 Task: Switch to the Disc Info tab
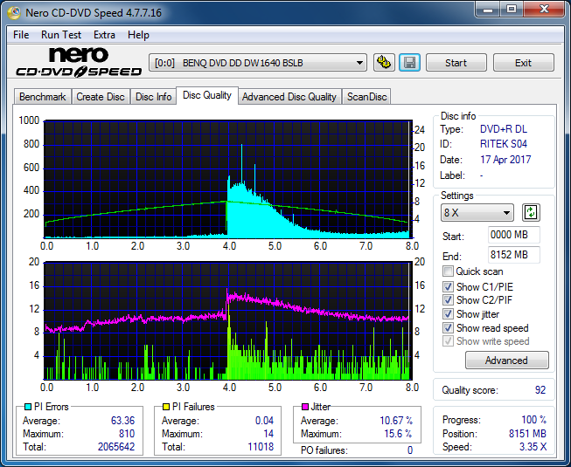pos(153,97)
